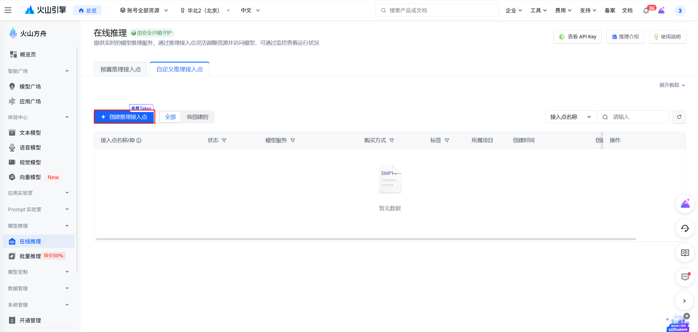Open the 费用 menu in the top bar
This screenshot has height=332, width=698.
563,10
